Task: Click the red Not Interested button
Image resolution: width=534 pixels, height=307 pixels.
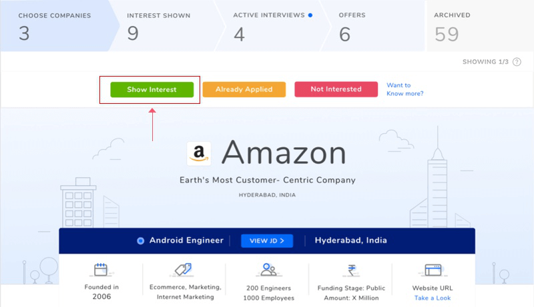Action: tap(336, 89)
